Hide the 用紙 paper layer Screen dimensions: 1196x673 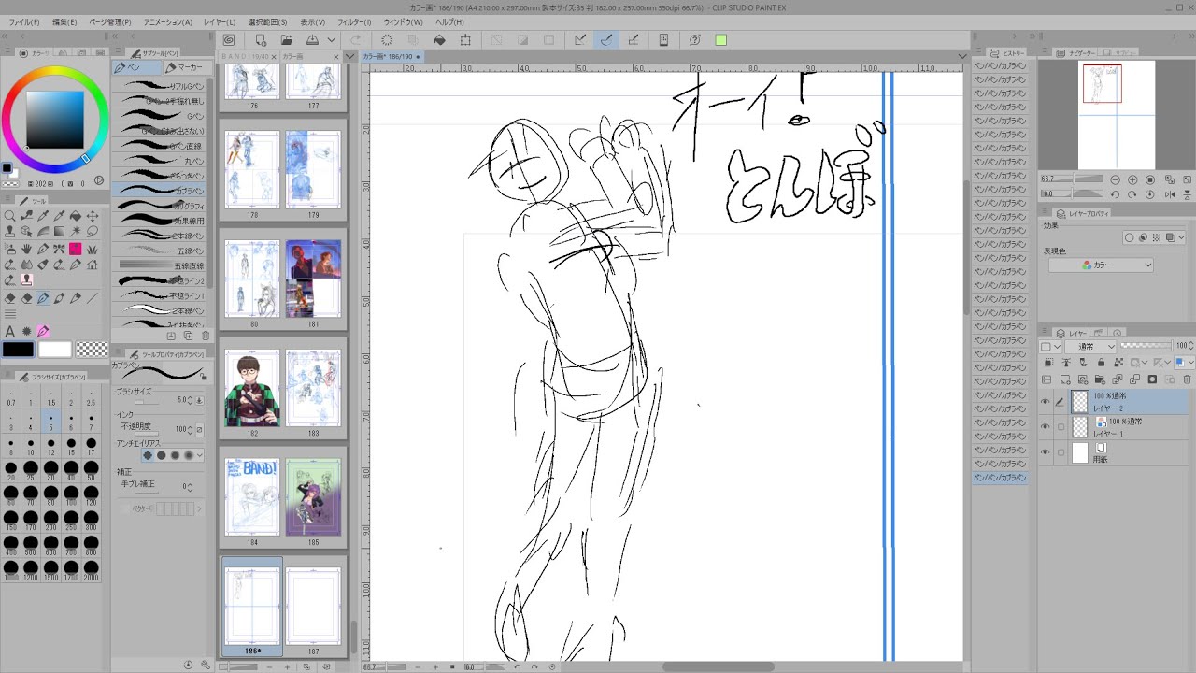pyautogui.click(x=1045, y=451)
